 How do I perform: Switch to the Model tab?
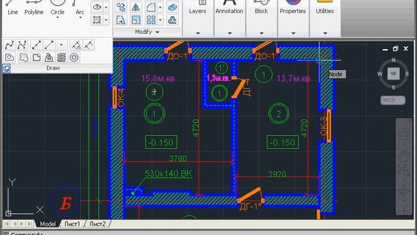tap(48, 224)
